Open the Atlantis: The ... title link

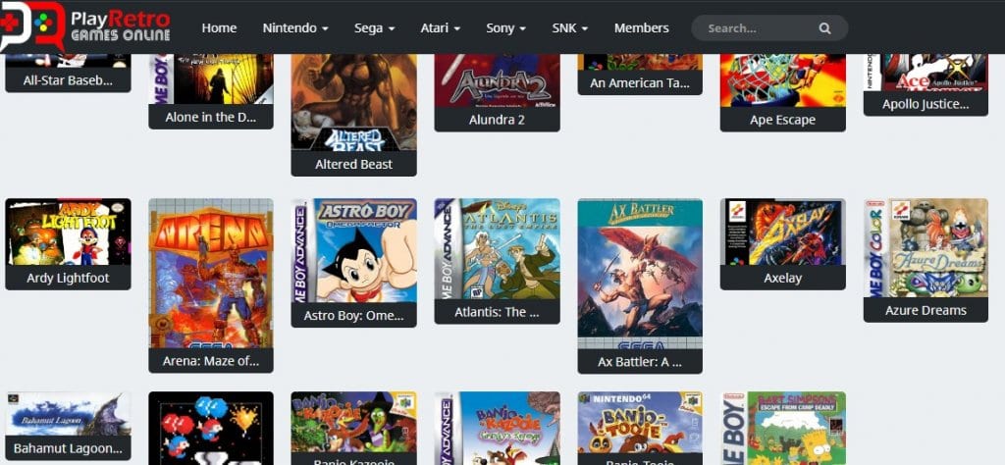pyautogui.click(x=498, y=312)
